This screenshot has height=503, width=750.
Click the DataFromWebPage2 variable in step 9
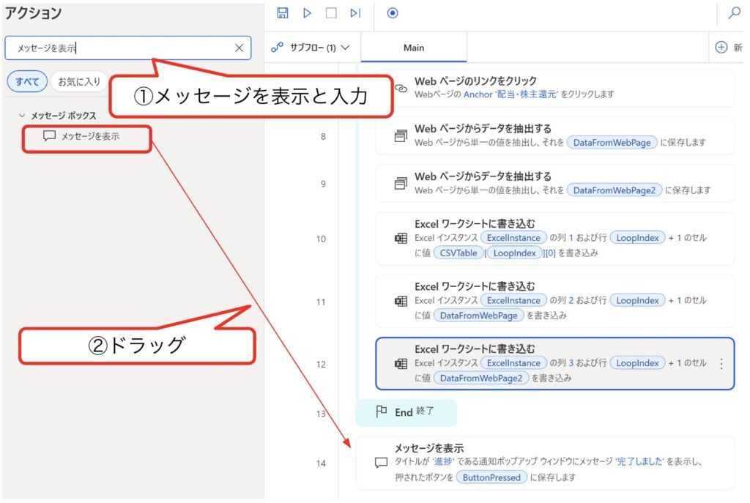(614, 190)
